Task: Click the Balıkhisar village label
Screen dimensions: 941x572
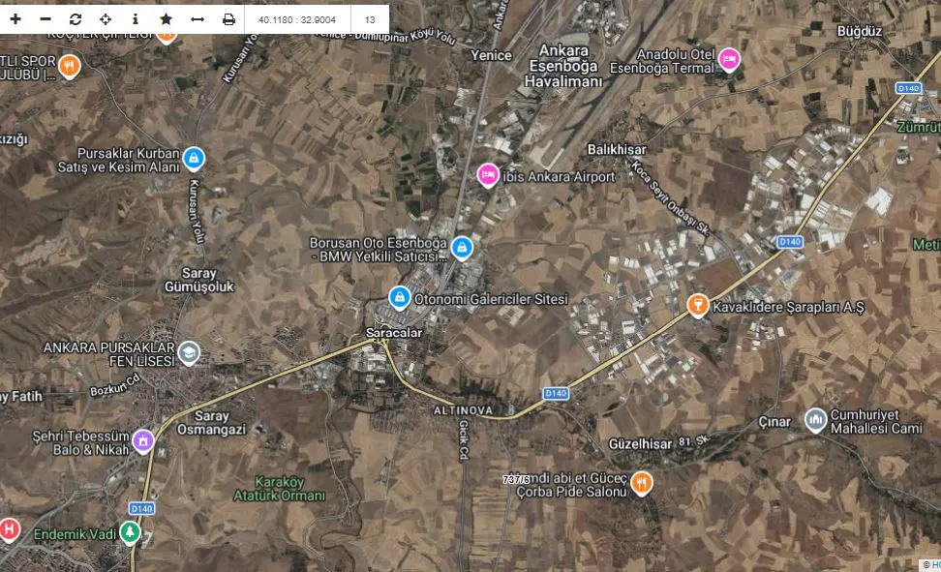Action: [x=617, y=149]
